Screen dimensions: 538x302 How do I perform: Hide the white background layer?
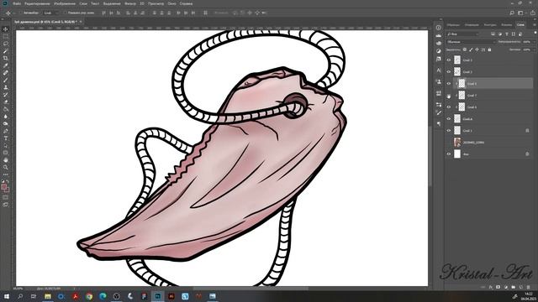(x=448, y=154)
